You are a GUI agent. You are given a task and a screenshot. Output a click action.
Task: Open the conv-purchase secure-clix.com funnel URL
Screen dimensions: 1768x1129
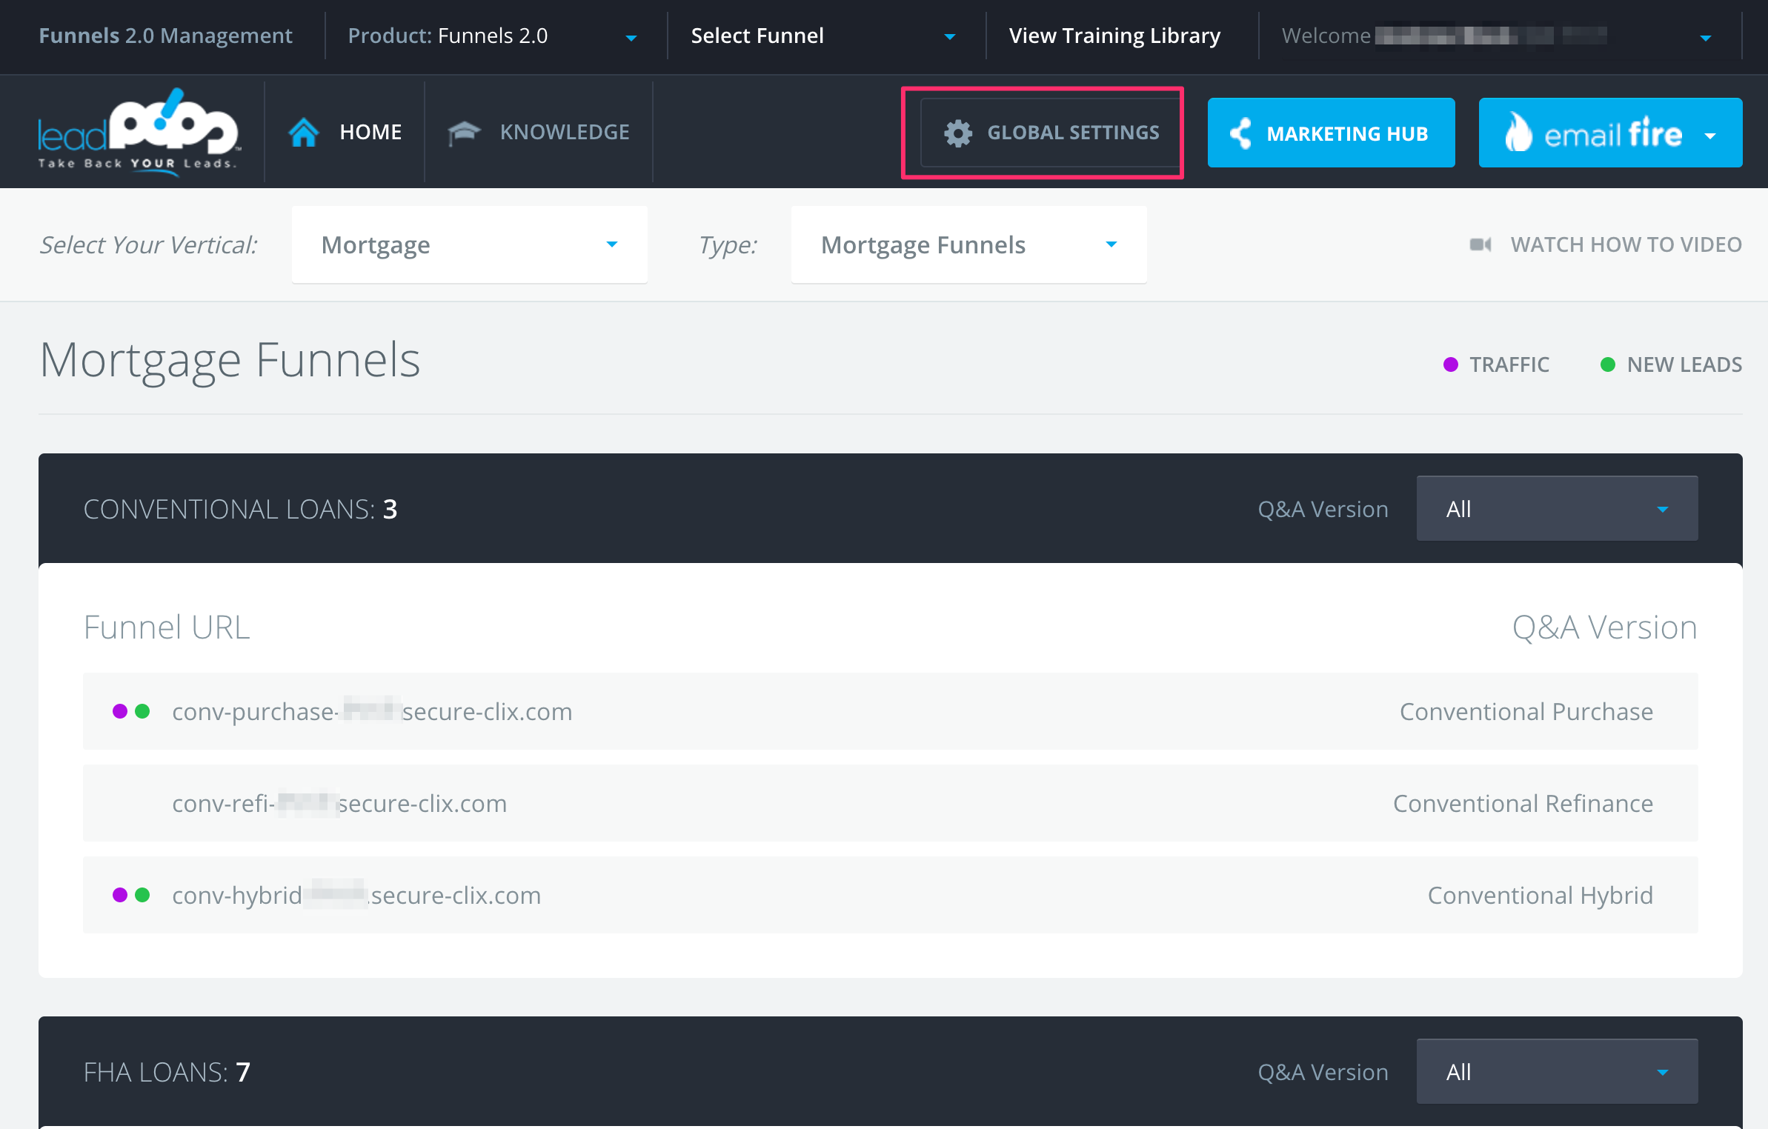point(372,712)
